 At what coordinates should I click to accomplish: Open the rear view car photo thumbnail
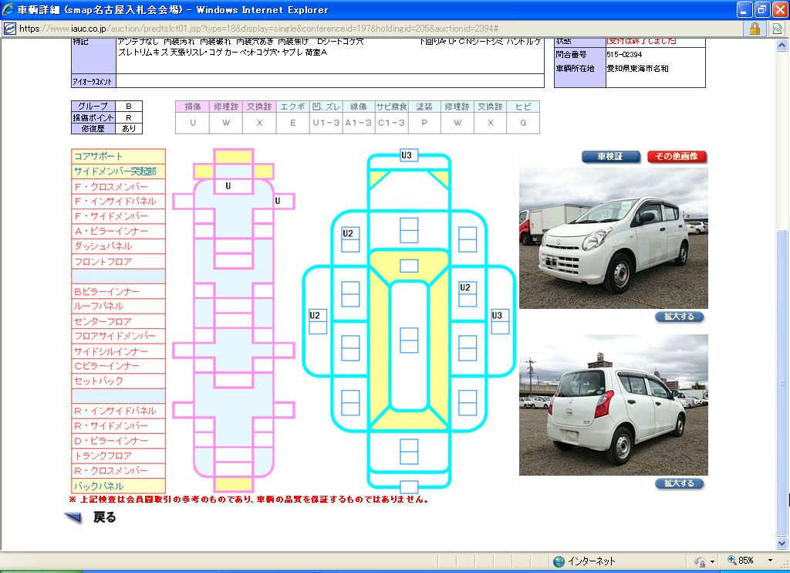(613, 405)
